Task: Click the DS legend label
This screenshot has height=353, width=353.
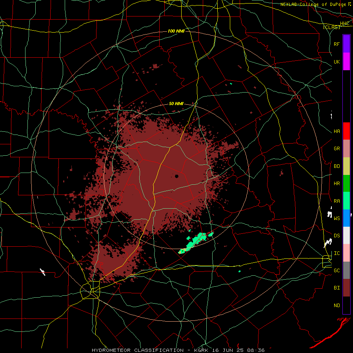Action: click(x=337, y=236)
